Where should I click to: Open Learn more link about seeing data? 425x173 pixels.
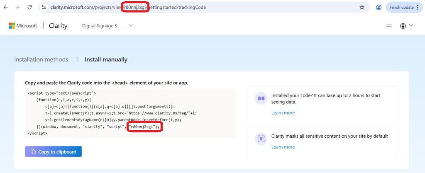click(283, 113)
